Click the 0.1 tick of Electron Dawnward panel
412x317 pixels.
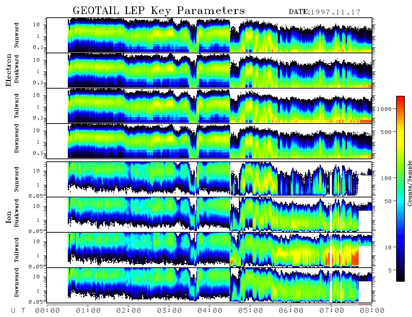click(38, 153)
